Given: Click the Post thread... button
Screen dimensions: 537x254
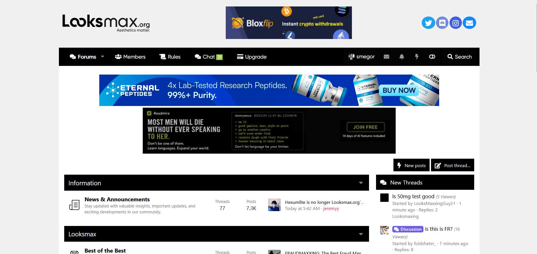Looking at the screenshot, I should (453, 165).
